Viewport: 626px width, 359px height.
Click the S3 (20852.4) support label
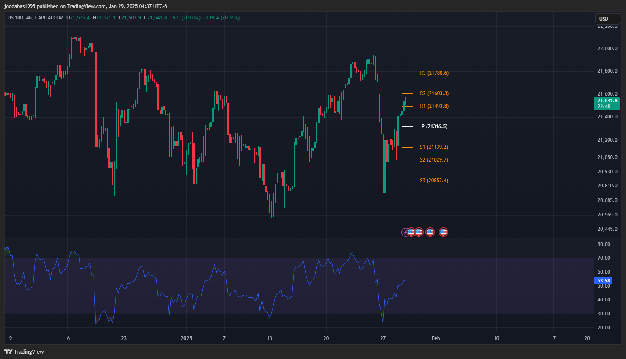pyautogui.click(x=434, y=181)
